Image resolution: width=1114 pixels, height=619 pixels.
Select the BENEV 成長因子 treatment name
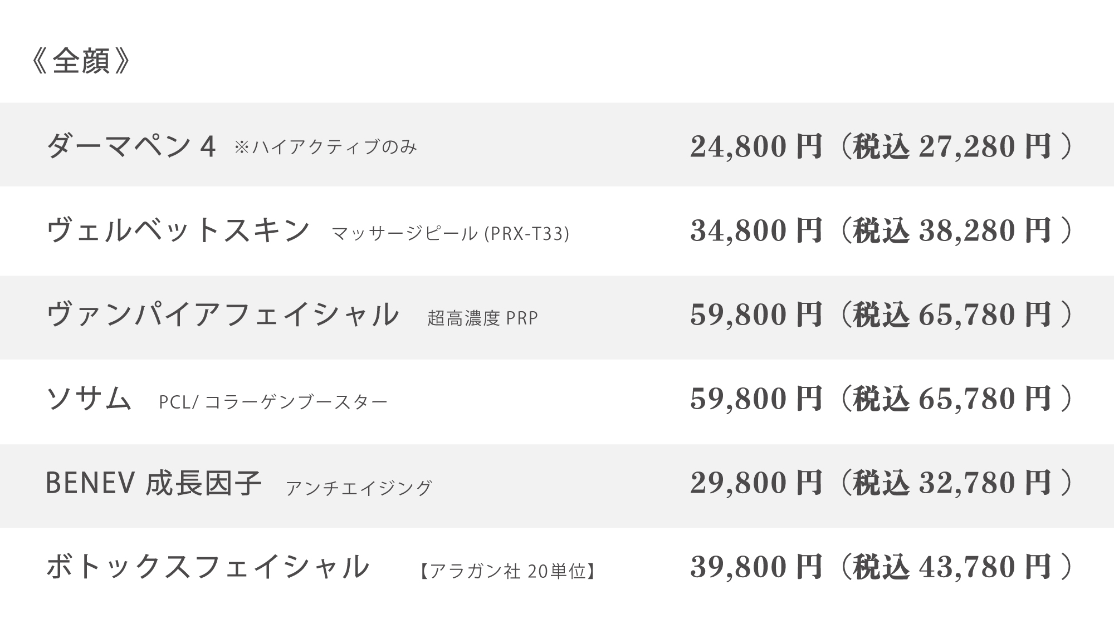point(154,483)
